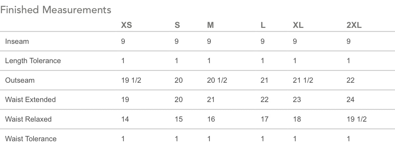Screen dimensions: 395x151
Task: Select the Inseam value under size S
Action: coord(176,41)
